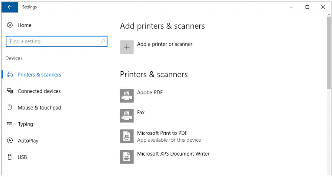Image resolution: width=332 pixels, height=177 pixels.
Task: Click the plus icon to add a printer
Action: 127,47
